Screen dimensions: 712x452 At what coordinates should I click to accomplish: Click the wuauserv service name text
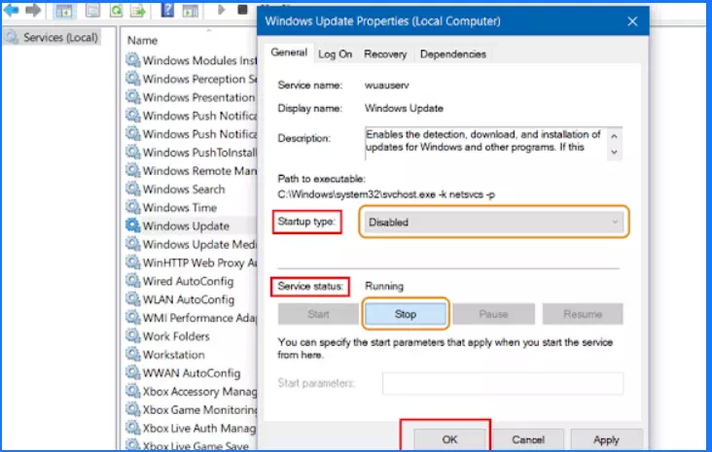(x=386, y=85)
